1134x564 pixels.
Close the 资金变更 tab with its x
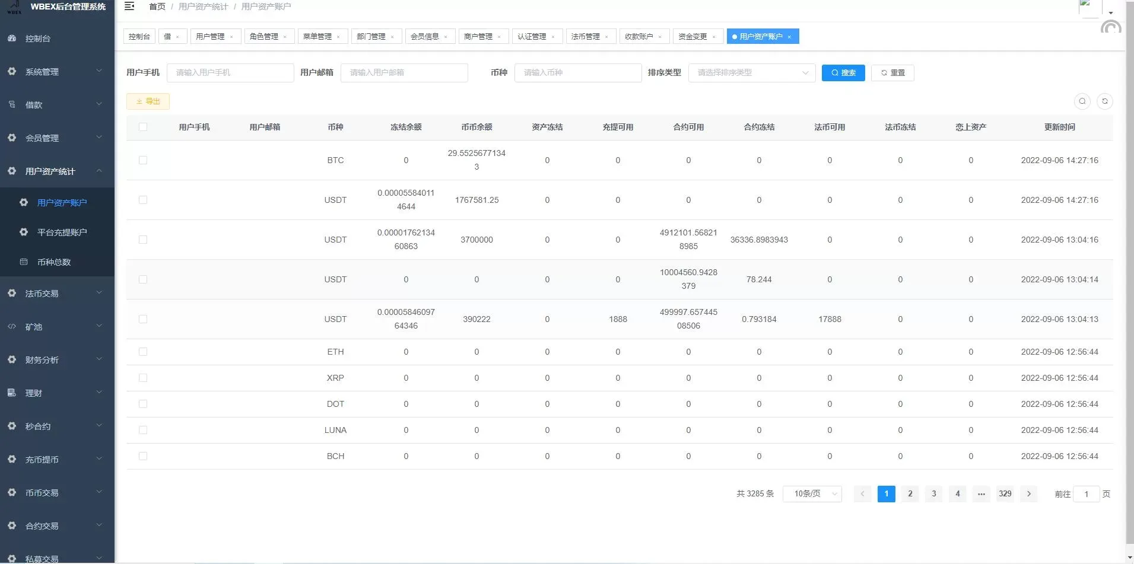coord(714,37)
